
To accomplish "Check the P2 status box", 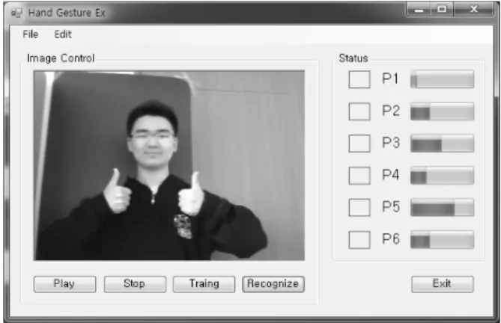I will pos(359,111).
